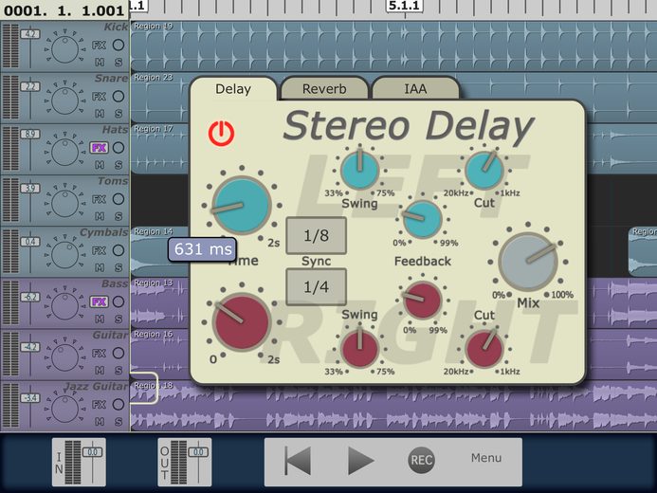This screenshot has height=493, width=657.
Task: Solo the Toms track
Action: [119, 216]
